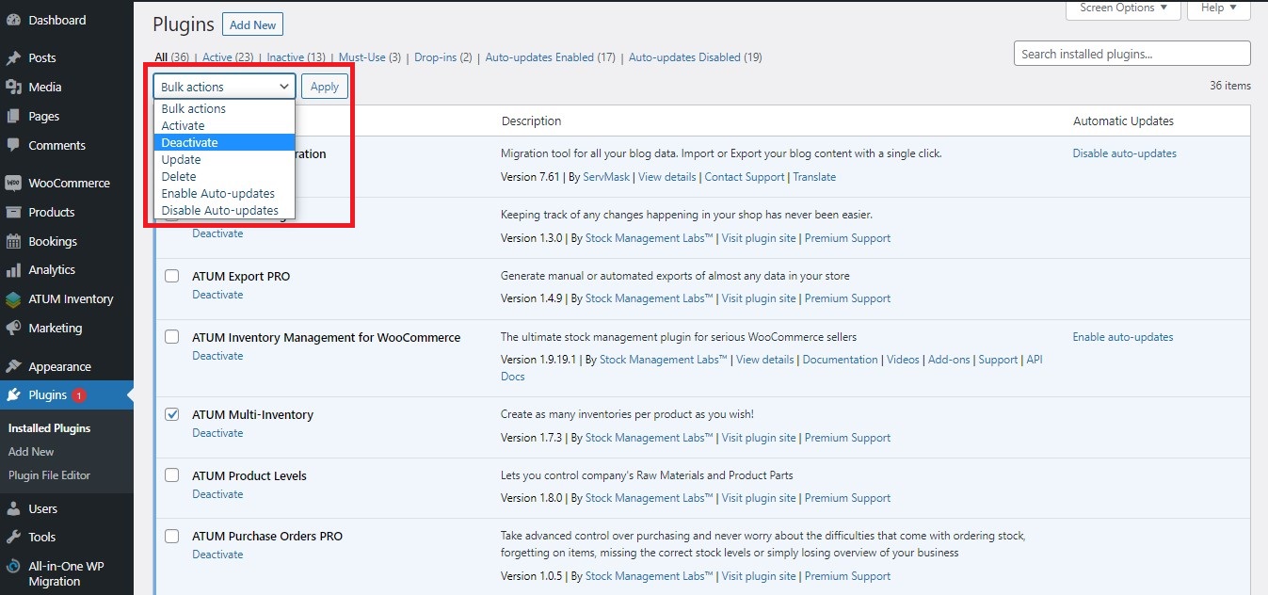Open Add New in the Plugins submenu
The height and width of the screenshot is (595, 1268).
pos(31,452)
